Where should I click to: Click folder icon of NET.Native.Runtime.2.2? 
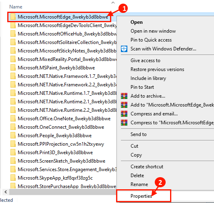[13, 110]
